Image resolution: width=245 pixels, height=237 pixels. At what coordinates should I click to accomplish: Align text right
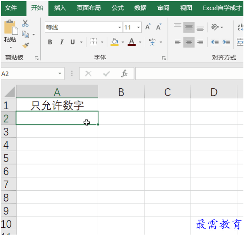pos(200,42)
